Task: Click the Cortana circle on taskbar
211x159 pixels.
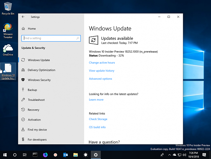Action: (15, 155)
